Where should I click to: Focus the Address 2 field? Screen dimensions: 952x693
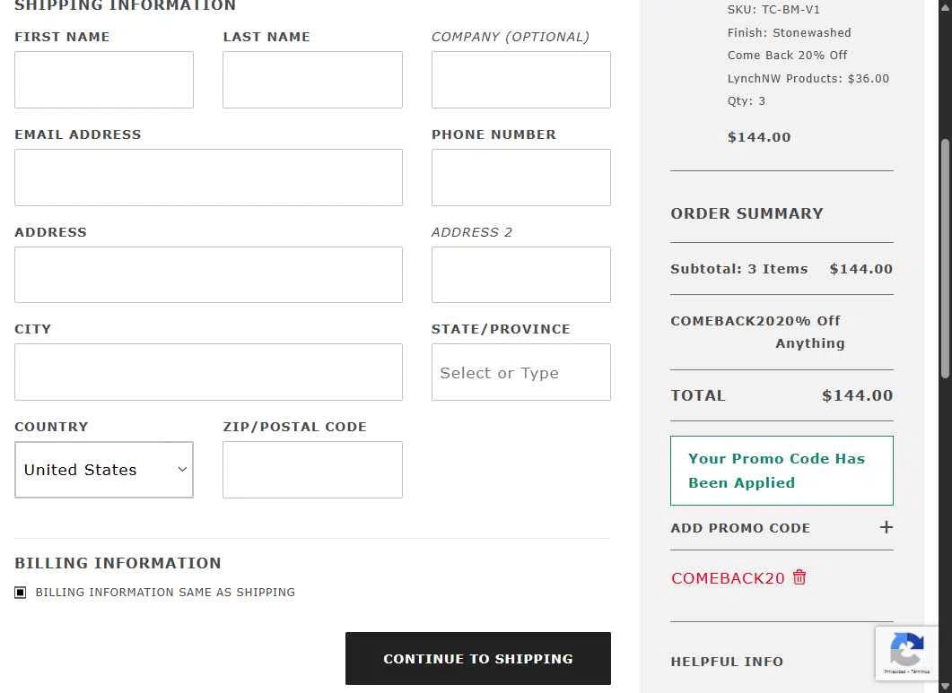click(521, 275)
